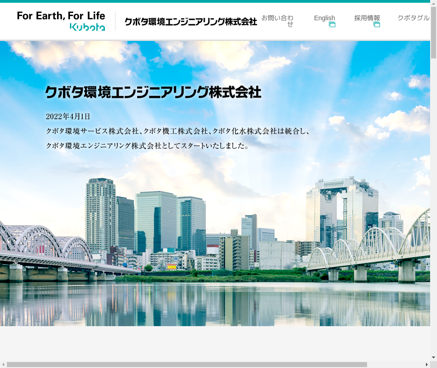The image size is (437, 368).
Task: Click the Kubota For Earth, For Life logo
Action: point(61,21)
